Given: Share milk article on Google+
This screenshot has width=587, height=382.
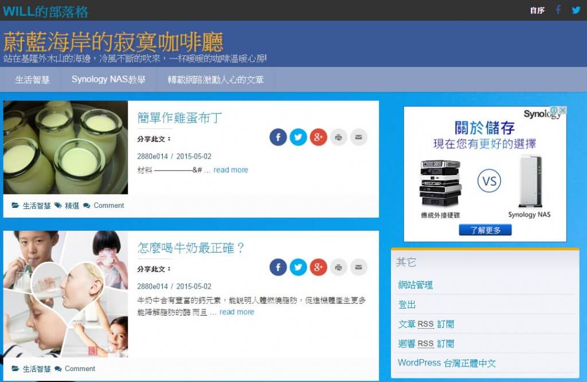Looking at the screenshot, I should tap(318, 267).
